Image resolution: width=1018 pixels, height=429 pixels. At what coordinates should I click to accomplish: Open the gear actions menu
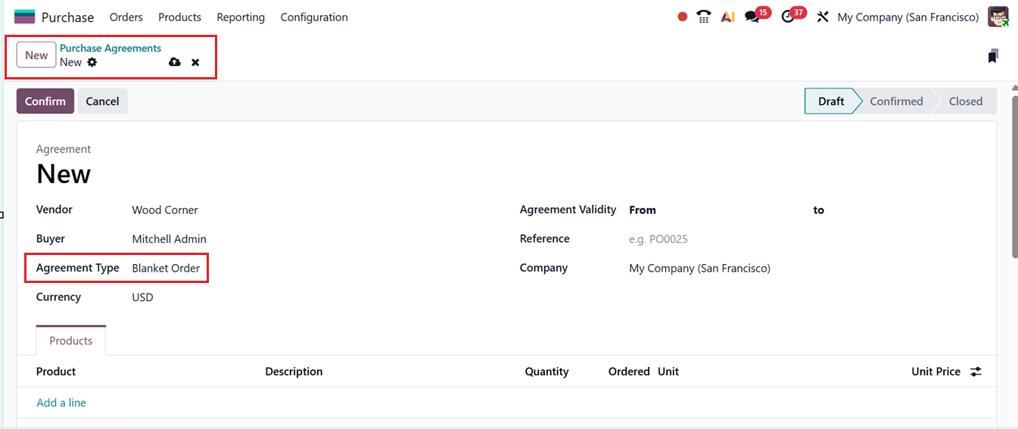point(92,62)
